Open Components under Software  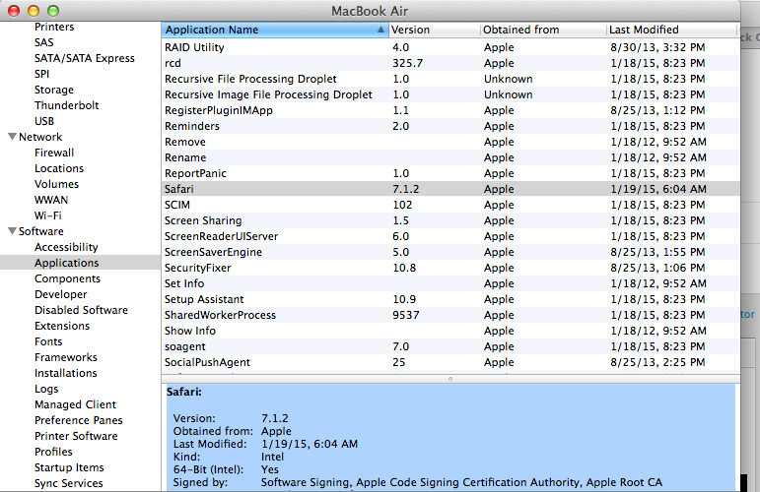click(x=67, y=278)
